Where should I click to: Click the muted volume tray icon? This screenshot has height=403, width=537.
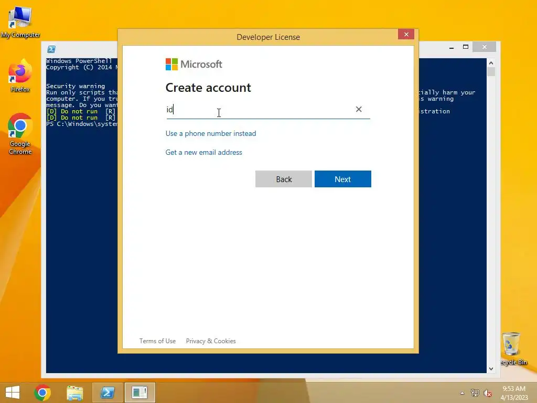point(488,393)
